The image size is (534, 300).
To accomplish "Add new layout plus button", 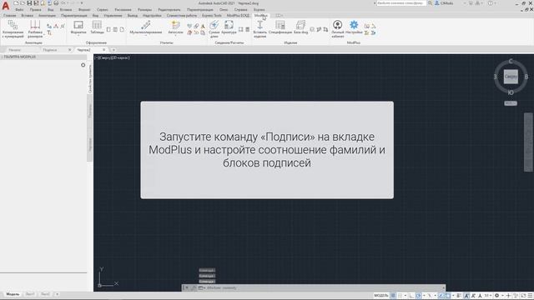I will (x=57, y=294).
